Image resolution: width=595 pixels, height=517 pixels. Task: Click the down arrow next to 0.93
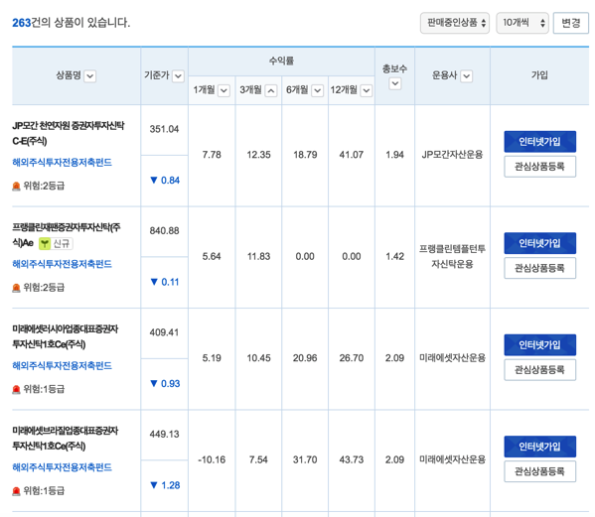[154, 383]
